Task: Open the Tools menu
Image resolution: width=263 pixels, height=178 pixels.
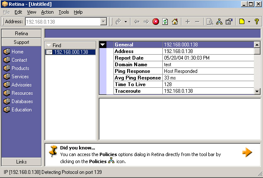Action: 64,12
